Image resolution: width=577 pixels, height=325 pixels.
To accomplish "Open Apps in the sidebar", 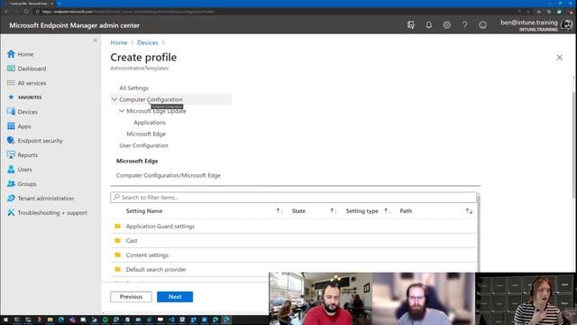I will (24, 126).
